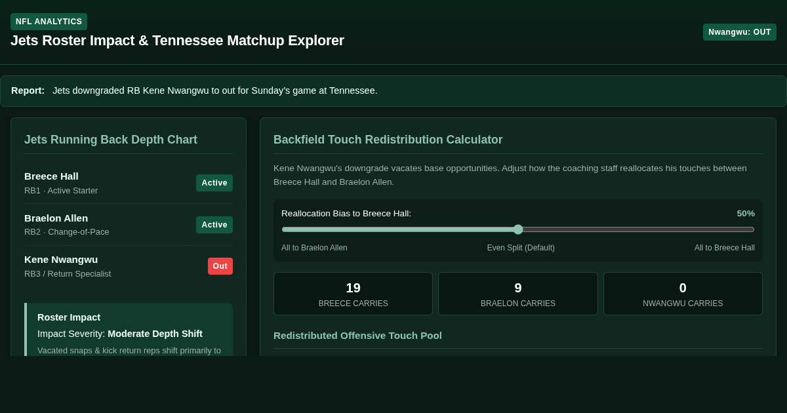This screenshot has height=413, width=787.
Task: Click the 'All to Breece Hall' slider label
Action: tap(725, 248)
